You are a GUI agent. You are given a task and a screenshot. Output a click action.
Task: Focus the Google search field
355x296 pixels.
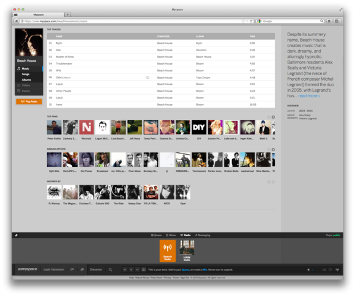[291, 21]
